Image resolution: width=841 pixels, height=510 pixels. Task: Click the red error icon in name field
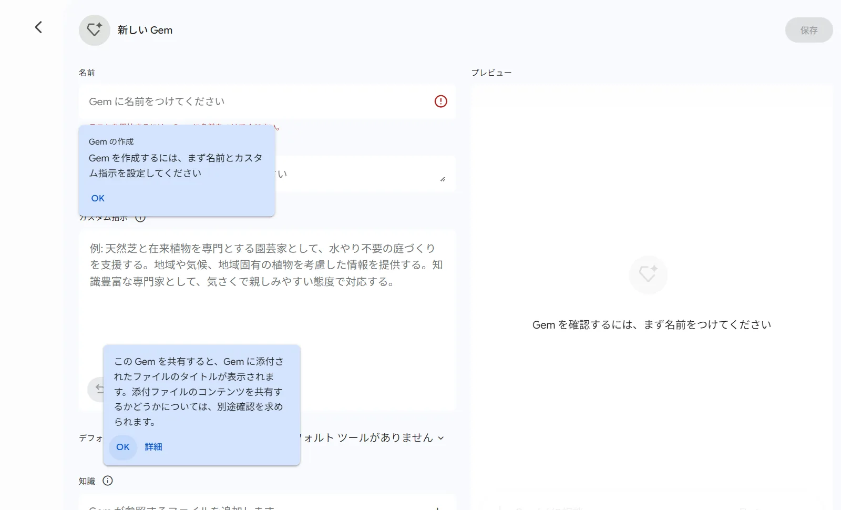point(440,101)
